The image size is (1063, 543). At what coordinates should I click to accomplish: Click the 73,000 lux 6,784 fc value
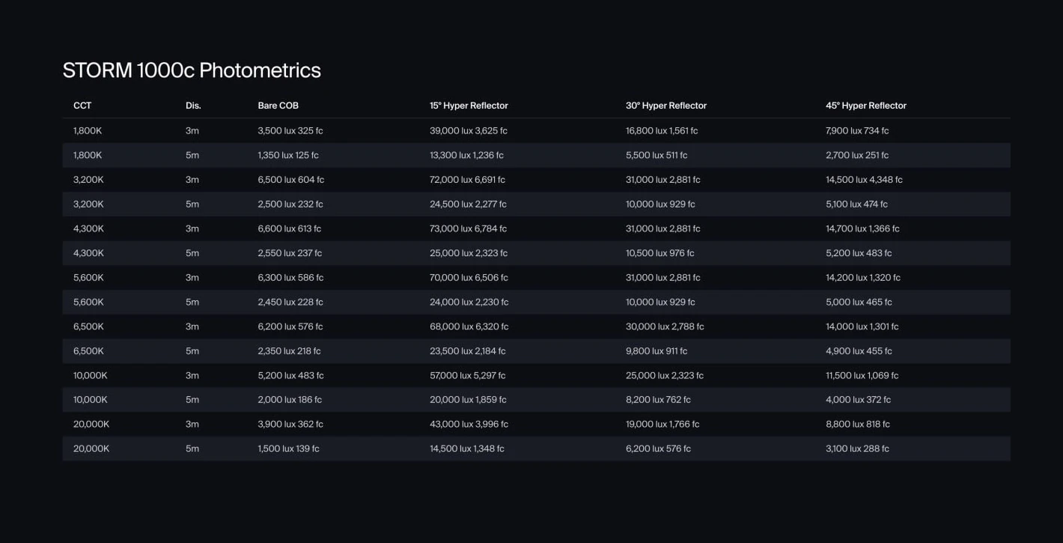(x=468, y=229)
